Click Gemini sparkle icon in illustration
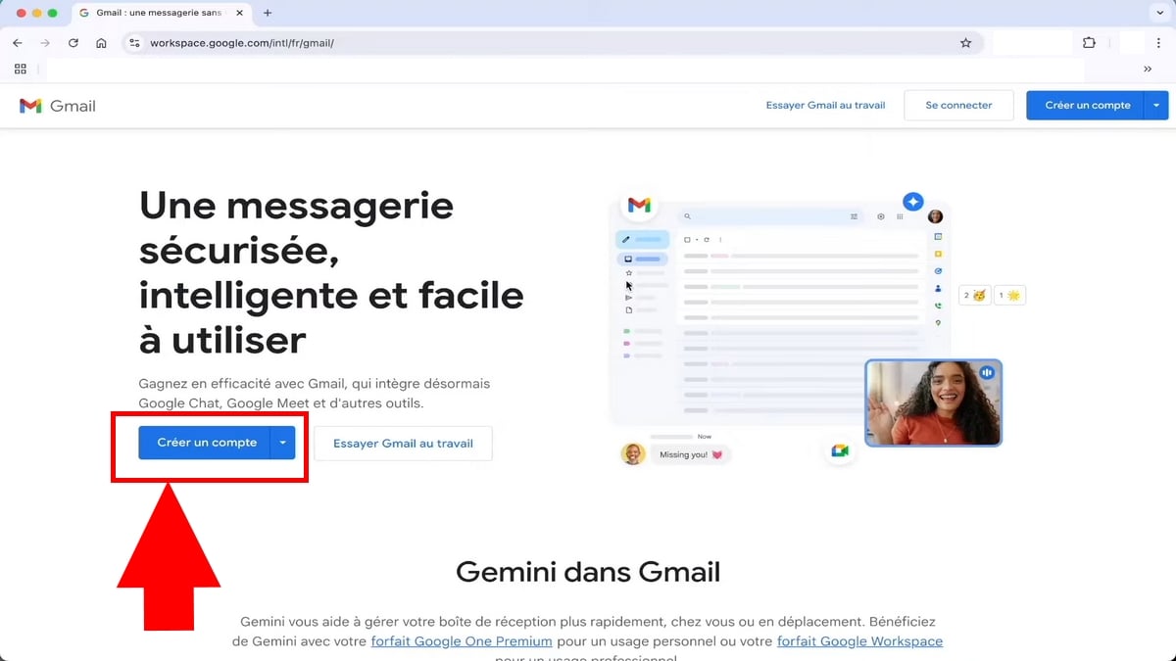 coord(912,201)
